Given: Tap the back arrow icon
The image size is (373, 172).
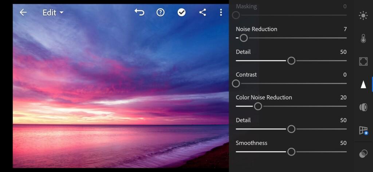Looking at the screenshot, I should pyautogui.click(x=23, y=12).
